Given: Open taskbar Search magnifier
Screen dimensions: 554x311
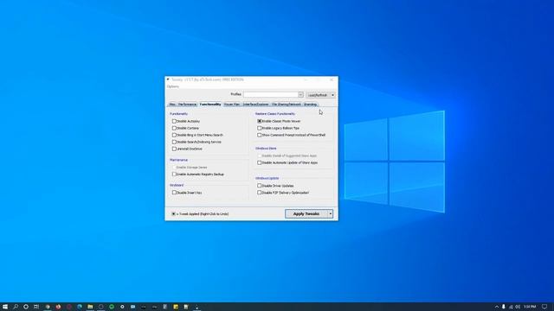Looking at the screenshot, I should click(x=16, y=307).
